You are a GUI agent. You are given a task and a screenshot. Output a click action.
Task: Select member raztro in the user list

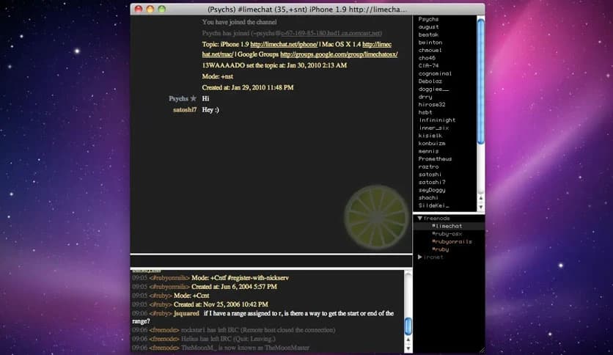click(x=428, y=166)
